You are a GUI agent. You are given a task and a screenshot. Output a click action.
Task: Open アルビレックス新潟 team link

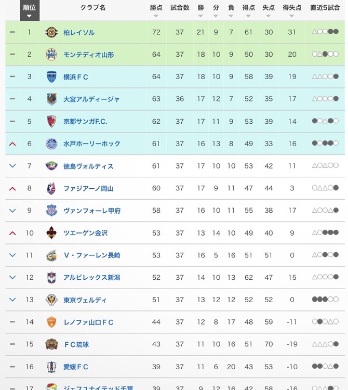coord(91,277)
